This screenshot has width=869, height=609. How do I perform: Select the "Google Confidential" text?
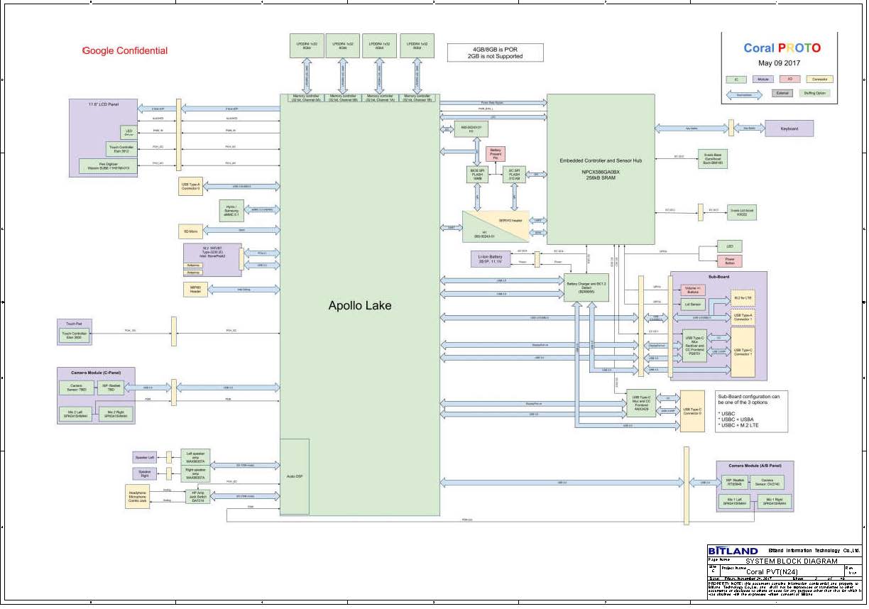125,50
